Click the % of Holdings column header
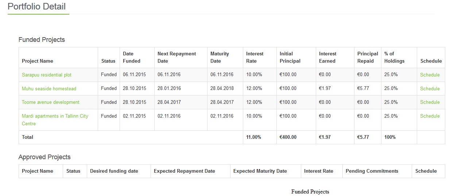The height and width of the screenshot is (196, 450). (x=395, y=57)
